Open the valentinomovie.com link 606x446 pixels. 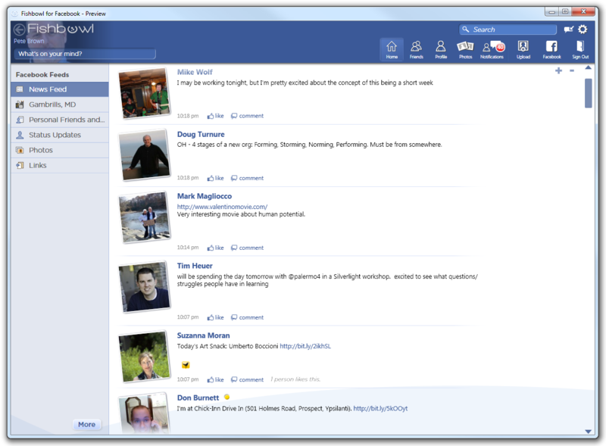click(222, 207)
